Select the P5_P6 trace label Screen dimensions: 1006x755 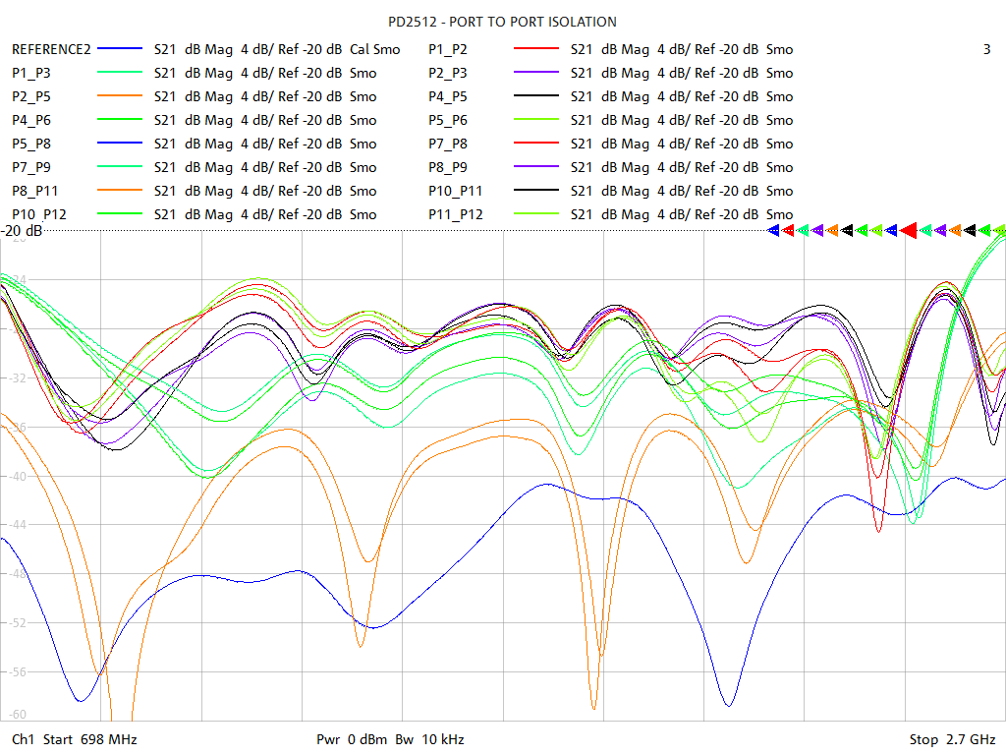tap(448, 121)
